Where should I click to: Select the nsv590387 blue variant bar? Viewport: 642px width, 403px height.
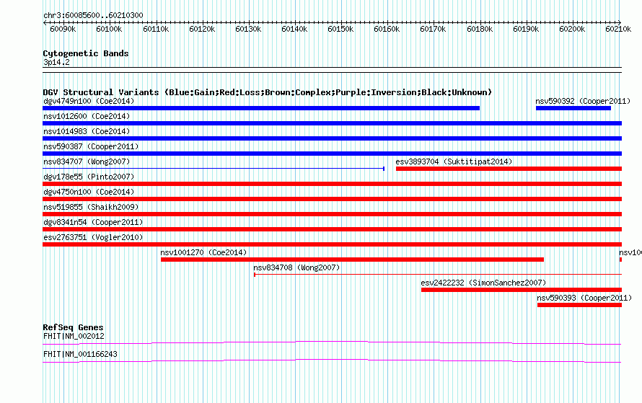point(332,154)
